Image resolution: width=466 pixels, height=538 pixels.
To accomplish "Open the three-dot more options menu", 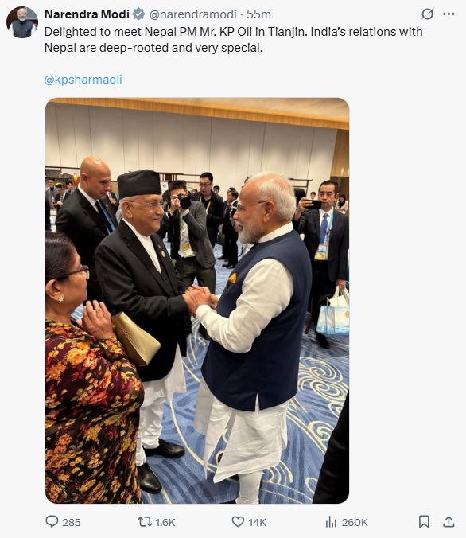I will (x=449, y=14).
